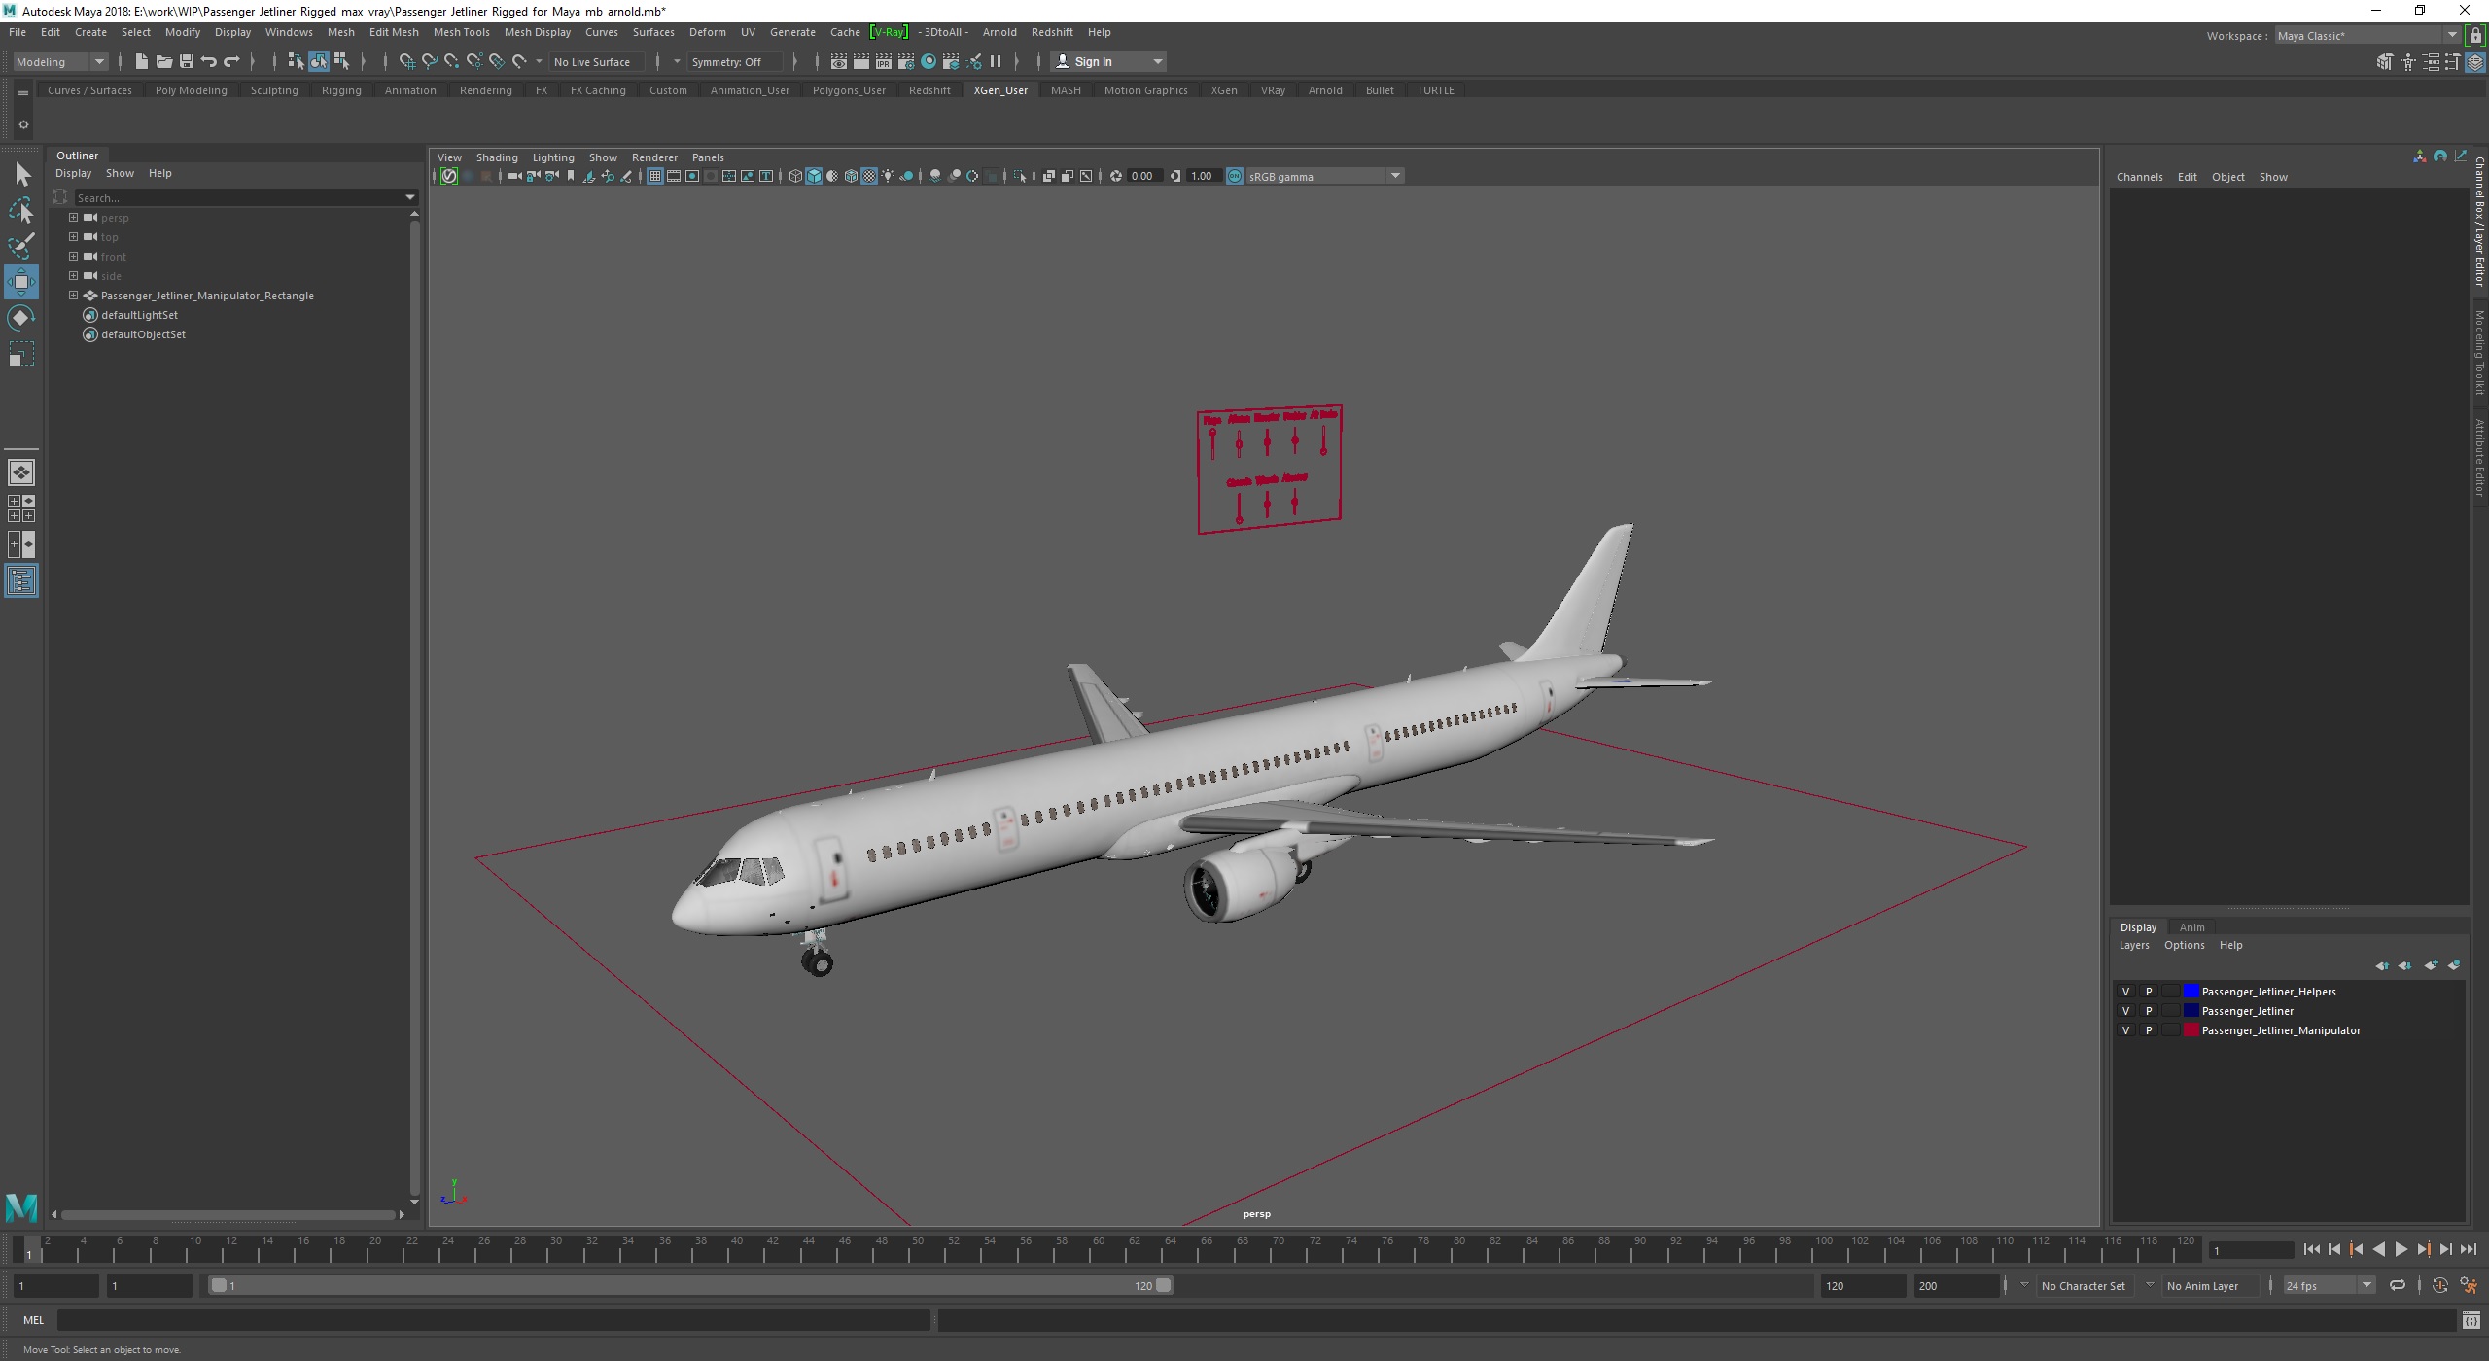This screenshot has width=2489, height=1361.
Task: Expand Passenger_Jetliner_Manipulator_Rectangle in Outliner
Action: click(x=73, y=296)
